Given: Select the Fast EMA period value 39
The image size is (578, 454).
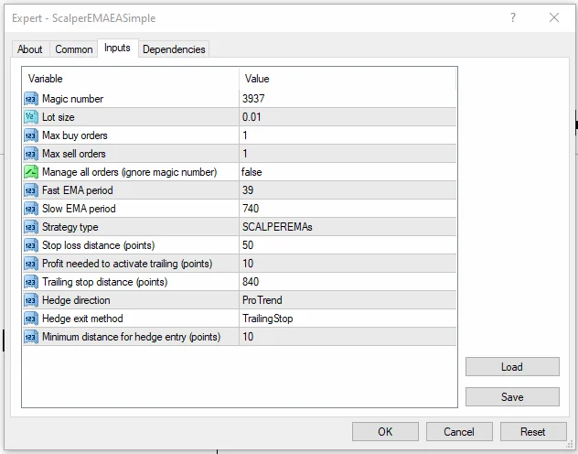Looking at the screenshot, I should coord(348,190).
